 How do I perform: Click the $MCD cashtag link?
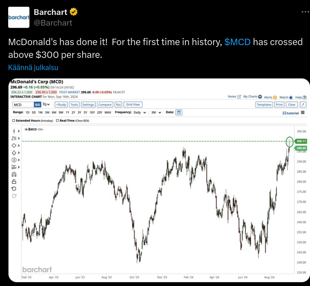(x=237, y=42)
